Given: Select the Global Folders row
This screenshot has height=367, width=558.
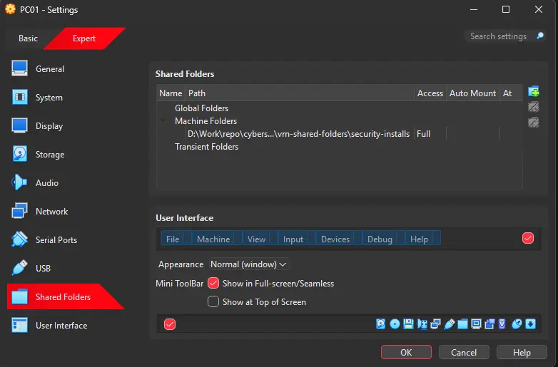Looking at the screenshot, I should (340, 108).
